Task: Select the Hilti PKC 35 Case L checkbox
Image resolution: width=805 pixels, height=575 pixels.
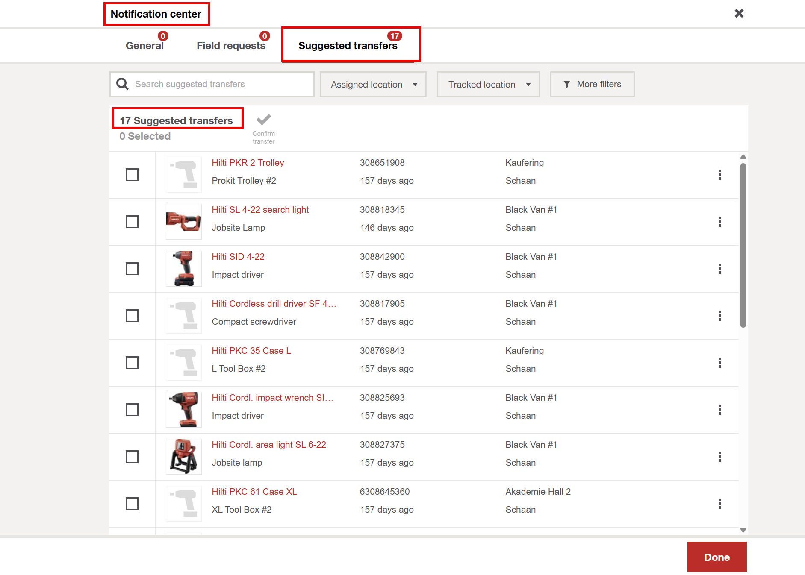Action: tap(132, 363)
